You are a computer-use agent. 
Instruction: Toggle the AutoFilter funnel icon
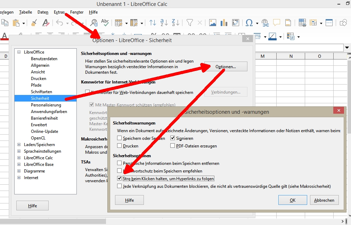pyautogui.click(x=190, y=23)
